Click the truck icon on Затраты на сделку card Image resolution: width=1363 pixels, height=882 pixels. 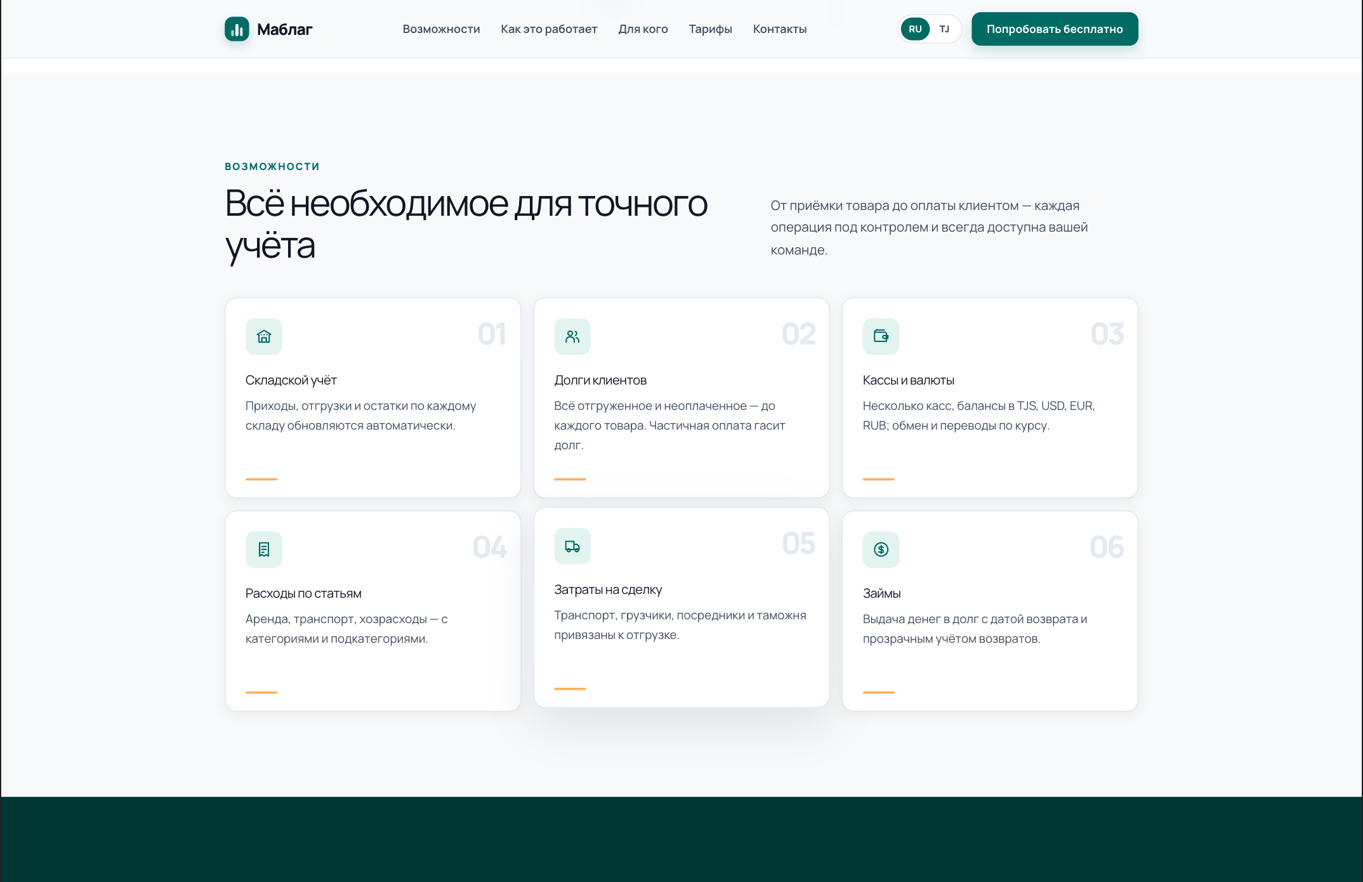pos(572,546)
